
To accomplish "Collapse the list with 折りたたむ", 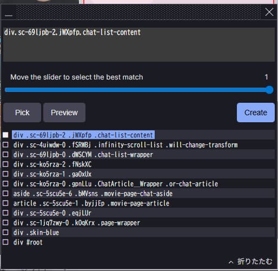I will pyautogui.click(x=250, y=261).
